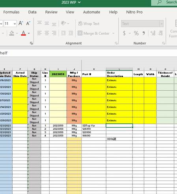The height and width of the screenshot is (194, 177).
Task: Select the selected empty Order Description cell
Action: (x=119, y=125)
